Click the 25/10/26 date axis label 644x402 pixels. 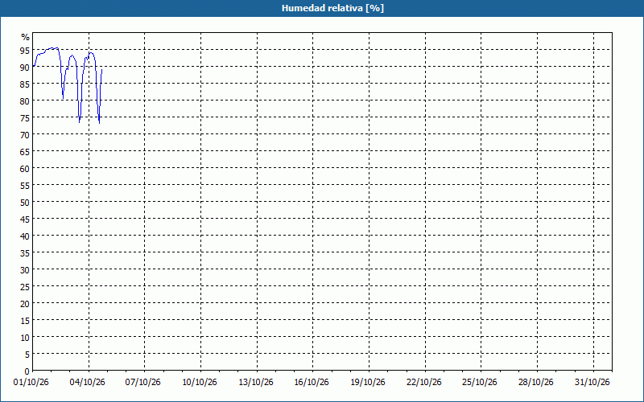point(480,383)
